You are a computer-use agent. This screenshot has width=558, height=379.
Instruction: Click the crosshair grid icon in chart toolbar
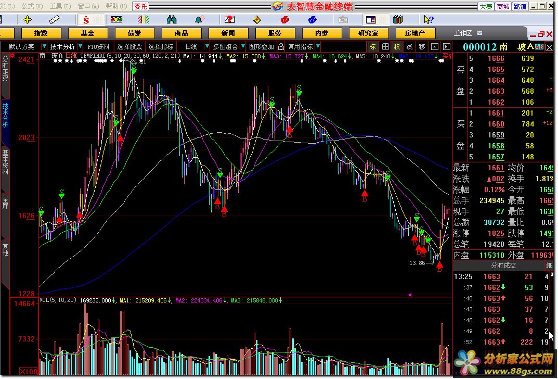coord(385,47)
